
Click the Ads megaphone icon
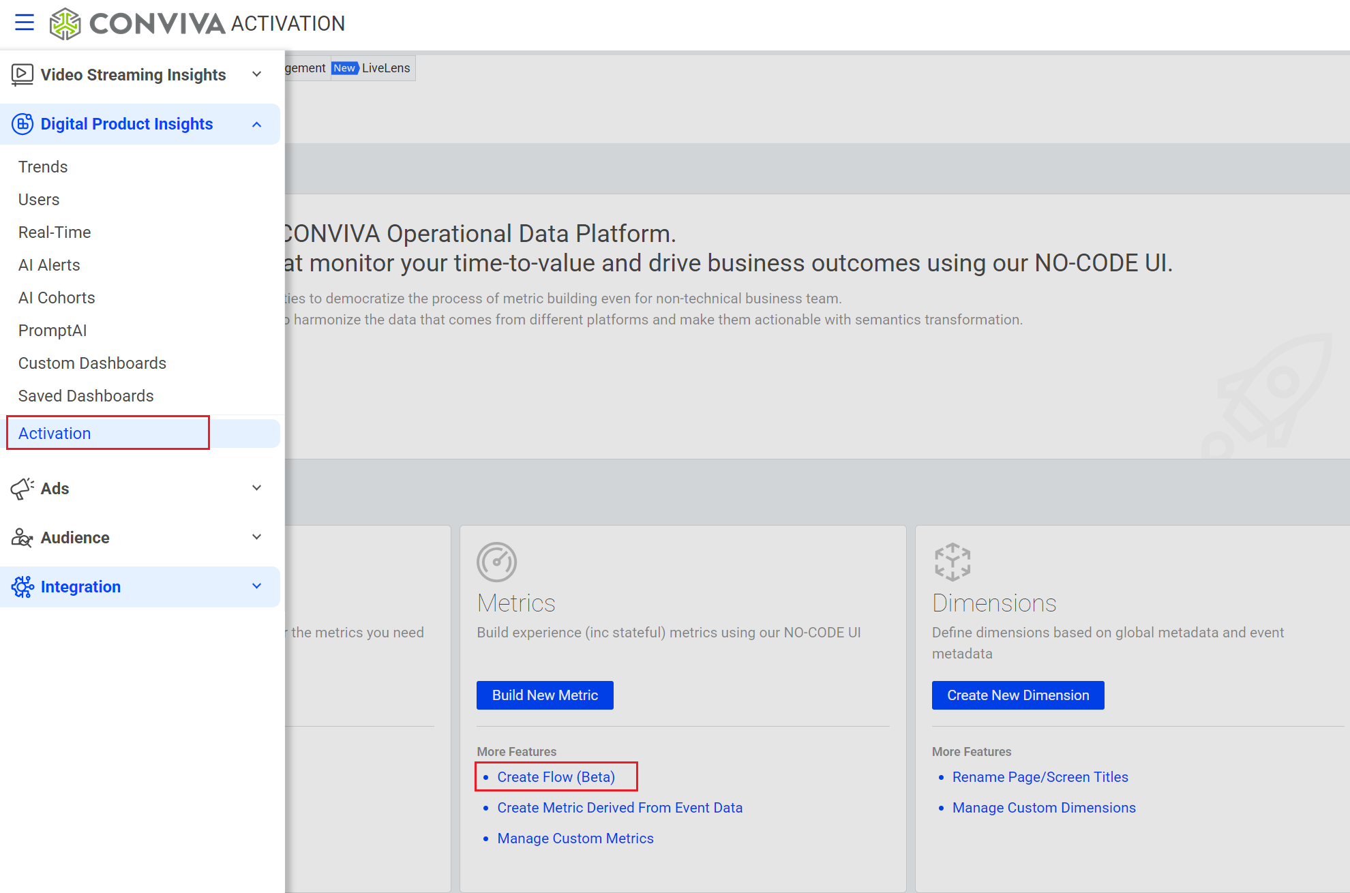click(x=22, y=489)
